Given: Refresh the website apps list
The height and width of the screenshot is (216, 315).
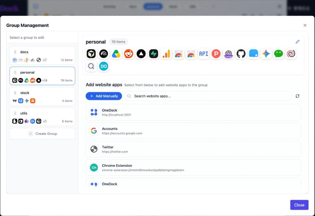Looking at the screenshot, I should click(x=297, y=96).
